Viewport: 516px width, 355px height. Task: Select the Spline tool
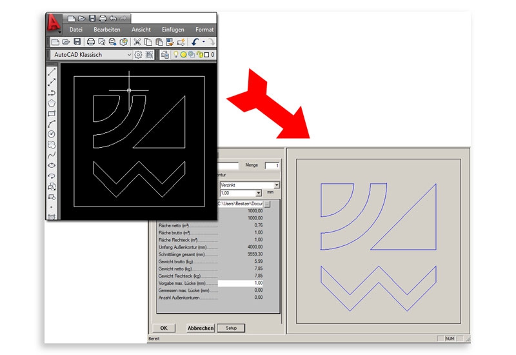click(52, 155)
